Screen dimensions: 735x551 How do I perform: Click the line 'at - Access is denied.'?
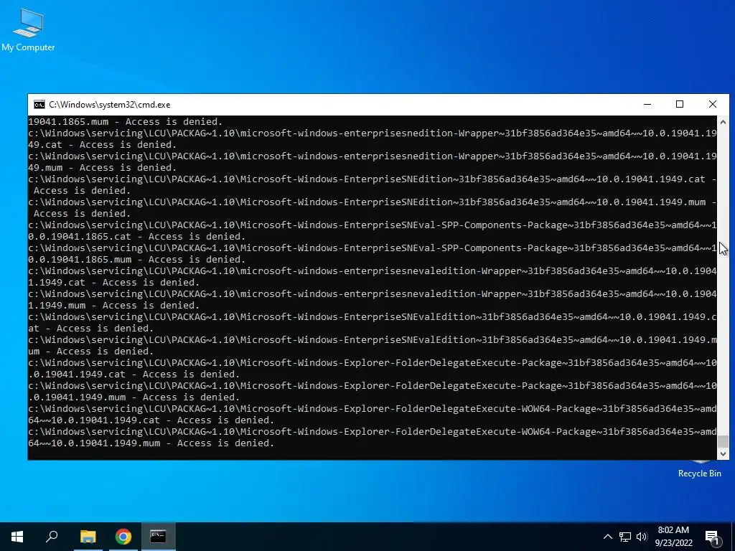[91, 329]
